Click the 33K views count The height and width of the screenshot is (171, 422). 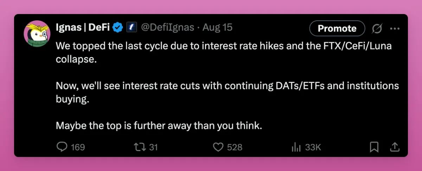coord(313,147)
